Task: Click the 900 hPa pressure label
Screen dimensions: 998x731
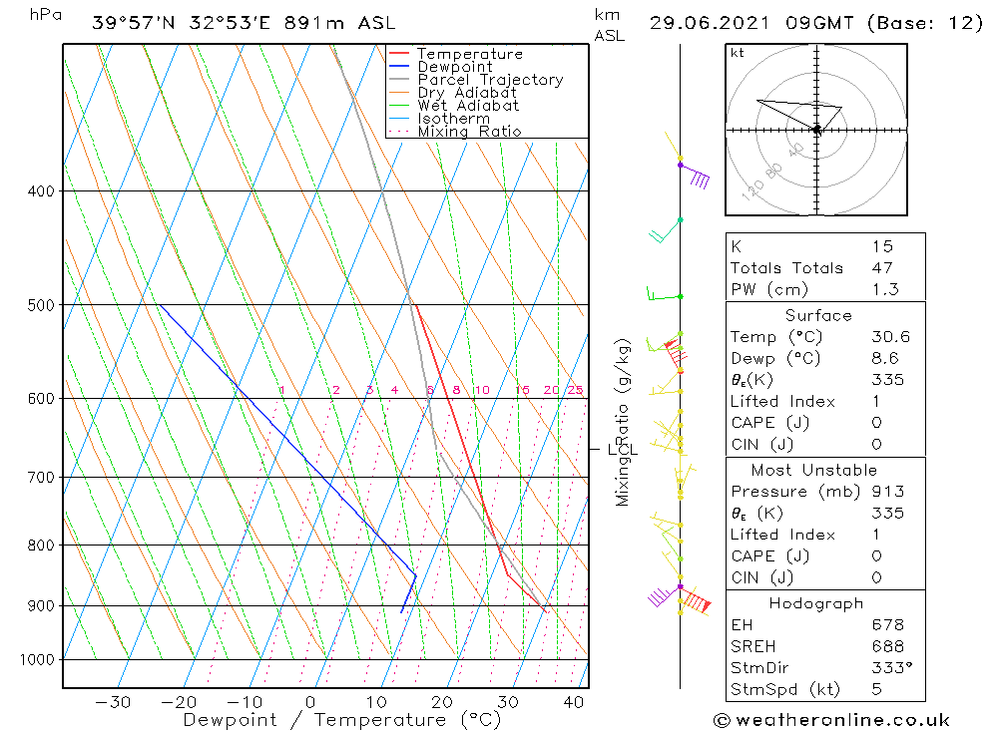Action: (41, 605)
